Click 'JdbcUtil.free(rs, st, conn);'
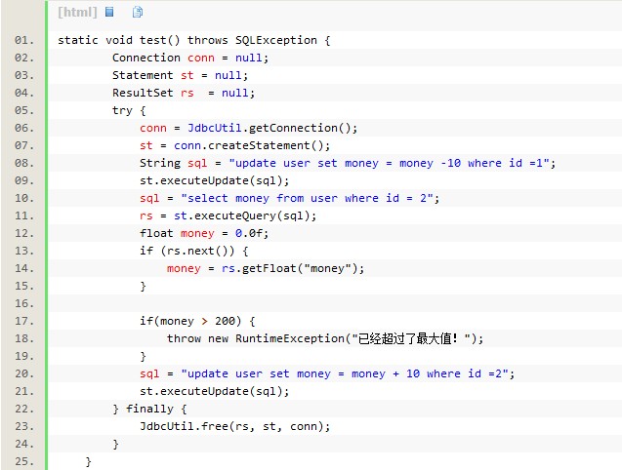The height and width of the screenshot is (470, 622). 234,426
